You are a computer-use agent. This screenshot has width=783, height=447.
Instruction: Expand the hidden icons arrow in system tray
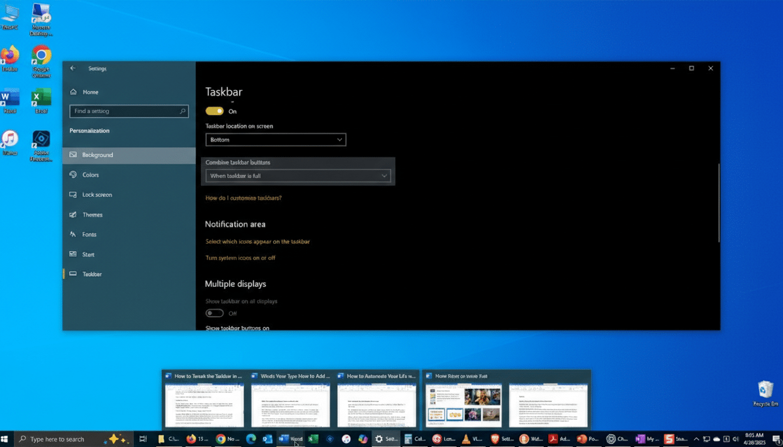tap(696, 439)
